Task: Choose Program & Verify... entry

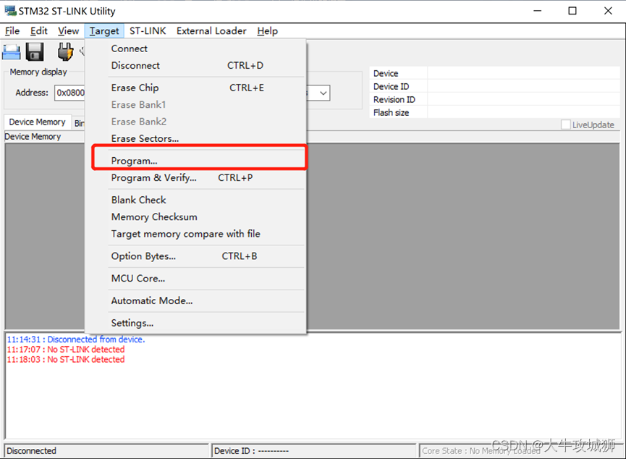Action: 195,177
